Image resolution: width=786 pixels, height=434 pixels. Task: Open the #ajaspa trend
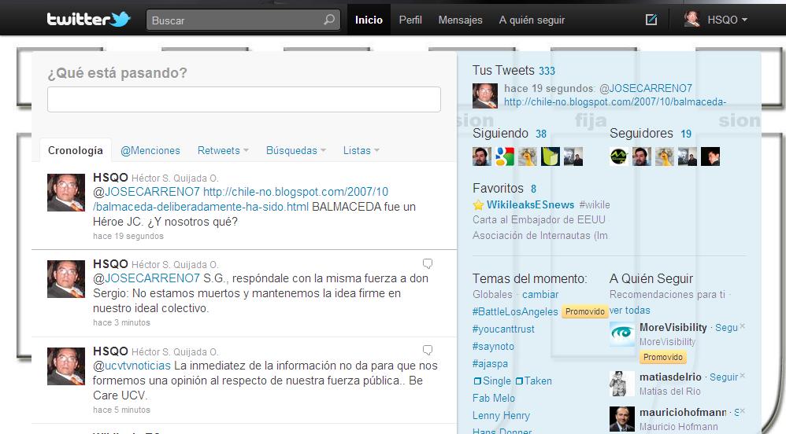490,363
